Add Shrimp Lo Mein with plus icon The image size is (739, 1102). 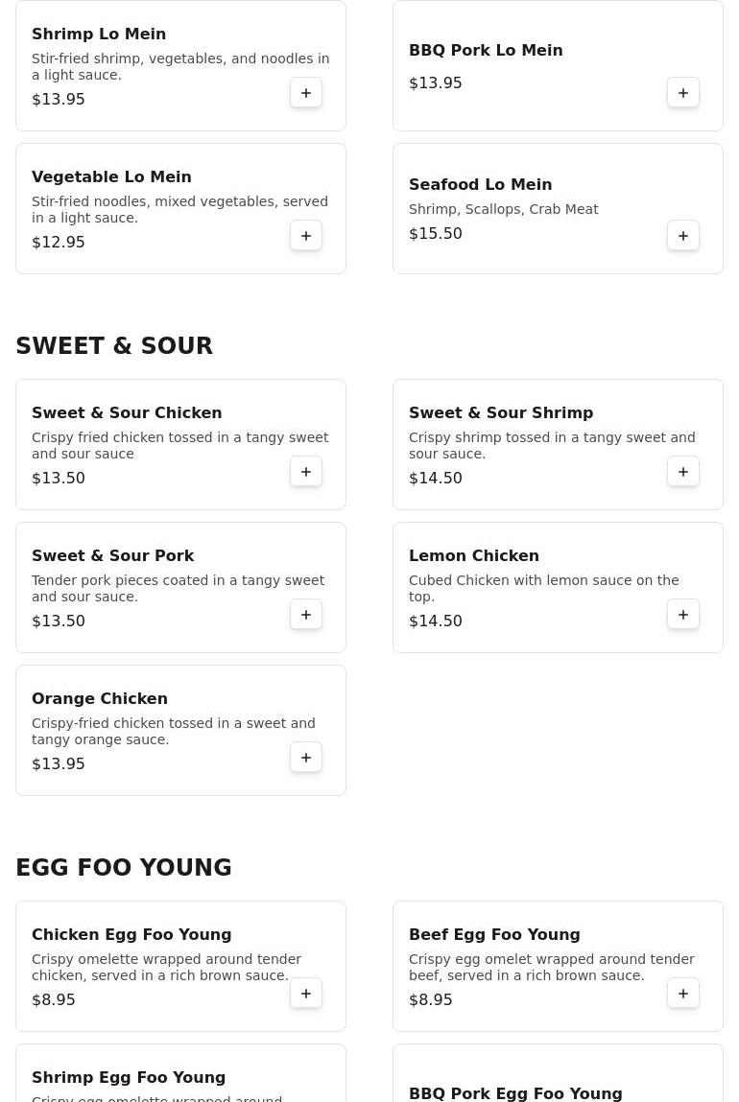click(x=306, y=93)
